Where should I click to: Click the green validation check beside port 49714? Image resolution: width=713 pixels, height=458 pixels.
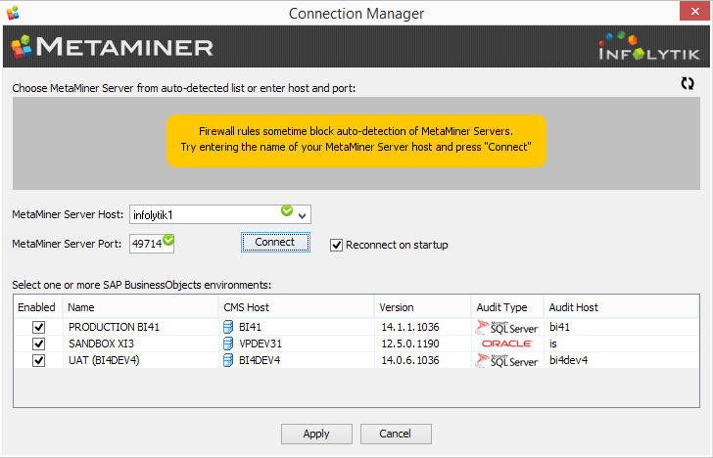pyautogui.click(x=168, y=240)
